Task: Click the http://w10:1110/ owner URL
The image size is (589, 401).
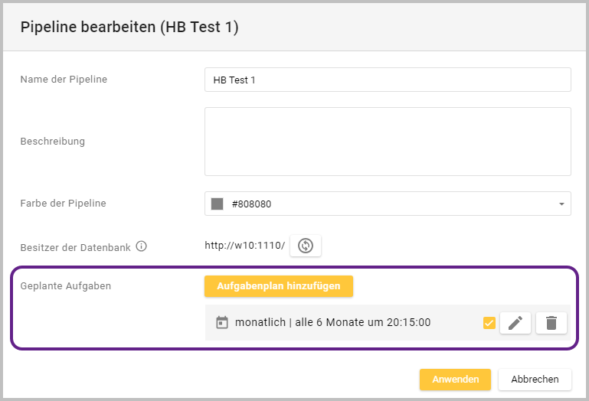Action: click(244, 246)
